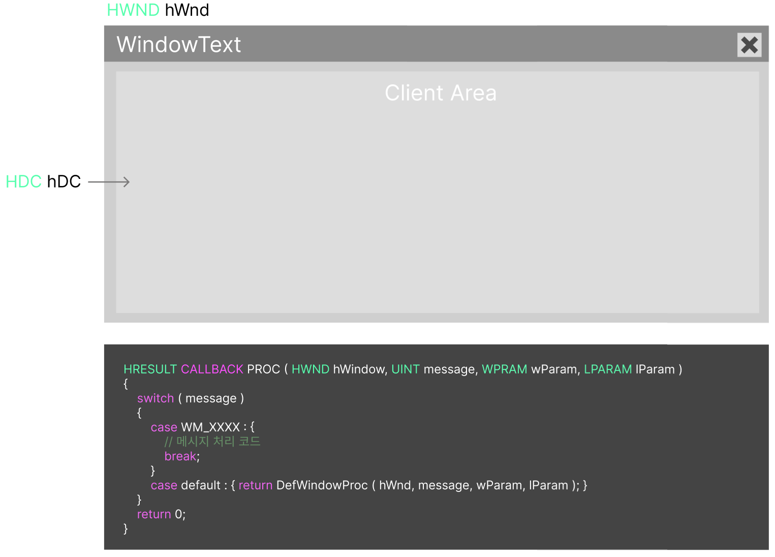Click the WPRAM type in the signature
Screen dimensions: 775x557
pyautogui.click(x=504, y=369)
